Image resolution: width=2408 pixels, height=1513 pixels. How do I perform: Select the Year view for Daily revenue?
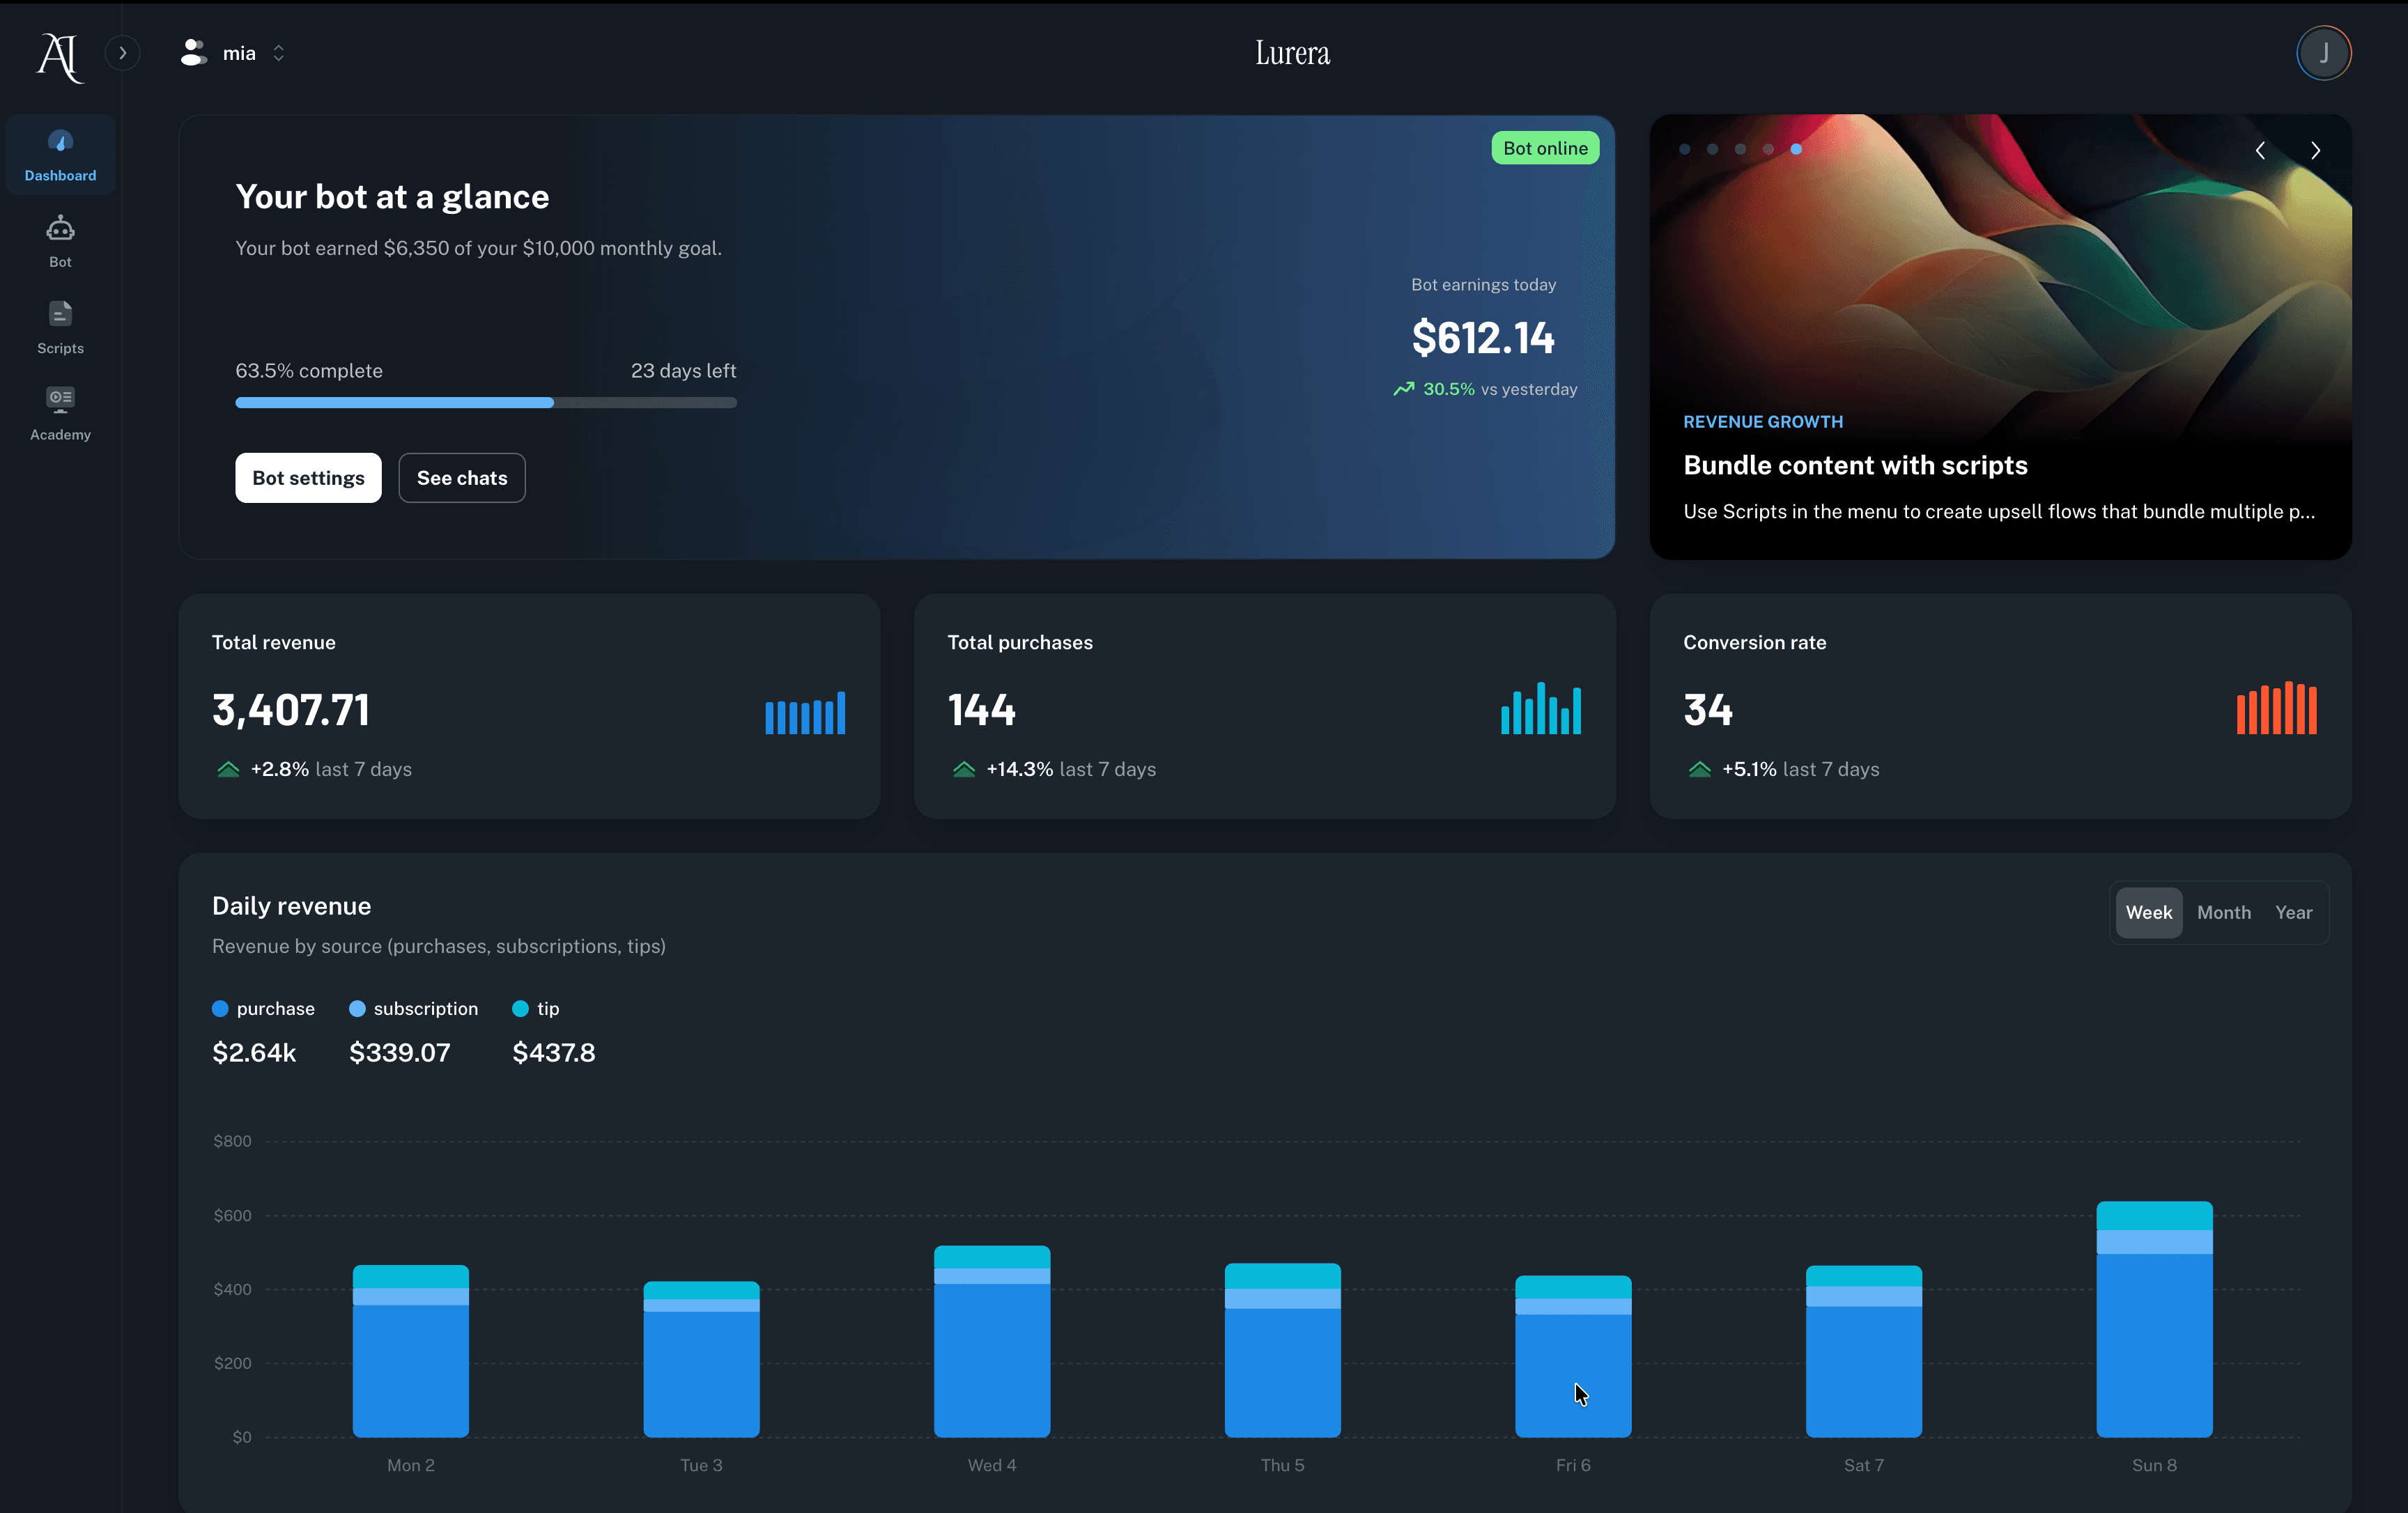click(x=2294, y=912)
